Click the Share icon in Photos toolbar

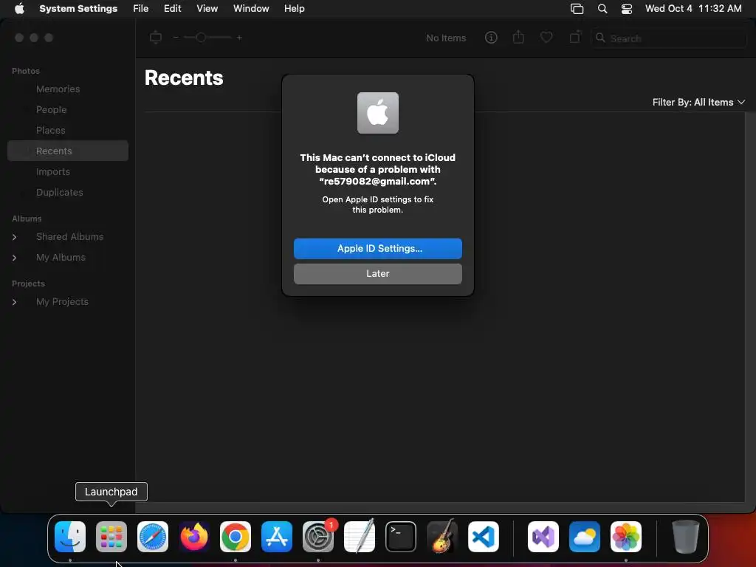[x=518, y=37]
